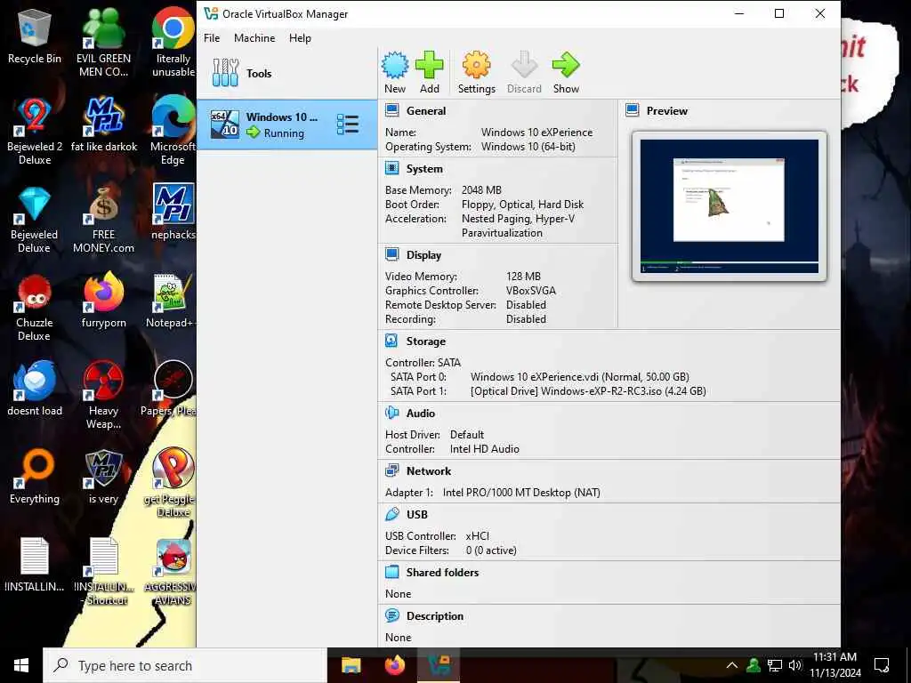Click the Display section header
The height and width of the screenshot is (683, 911).
[x=423, y=255]
